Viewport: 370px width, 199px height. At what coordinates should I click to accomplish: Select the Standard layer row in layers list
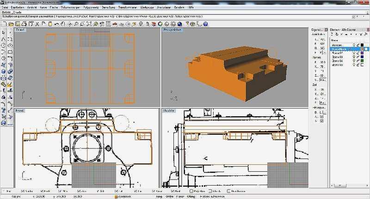[x=338, y=45]
